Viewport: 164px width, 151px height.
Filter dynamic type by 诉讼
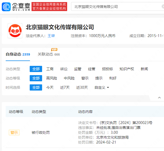pos(64,69)
